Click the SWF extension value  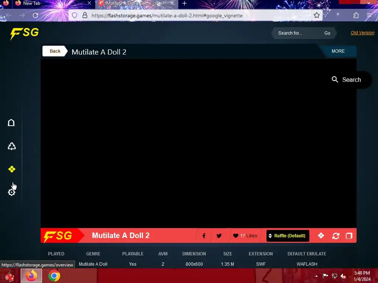point(261,264)
